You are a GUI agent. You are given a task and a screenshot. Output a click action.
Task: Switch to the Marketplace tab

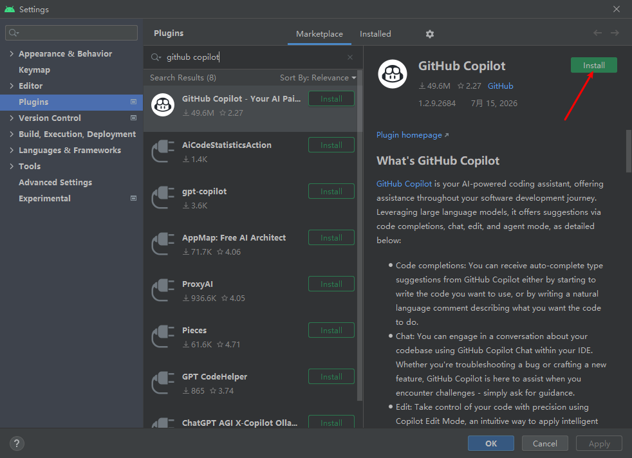[x=319, y=34]
